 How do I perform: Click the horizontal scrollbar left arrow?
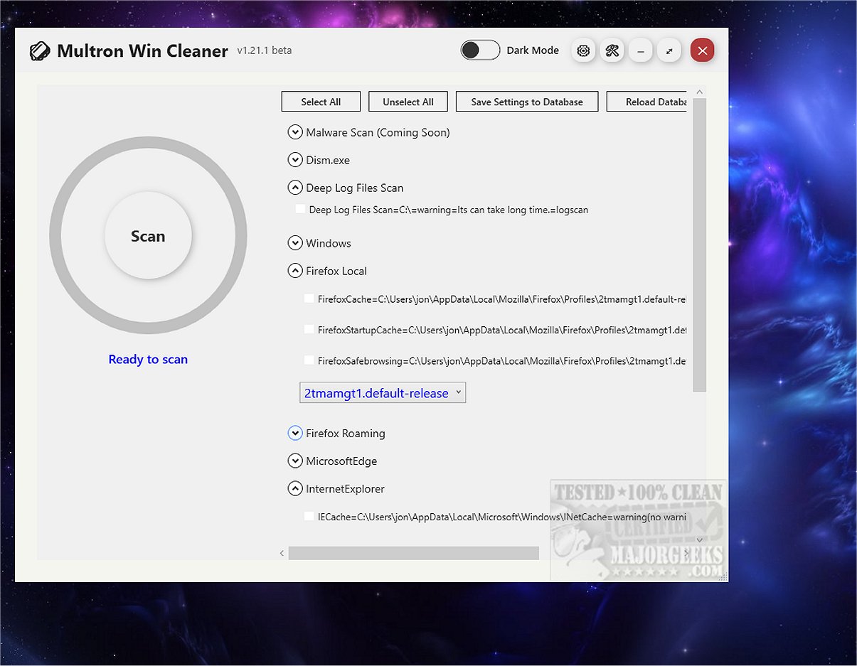[282, 553]
